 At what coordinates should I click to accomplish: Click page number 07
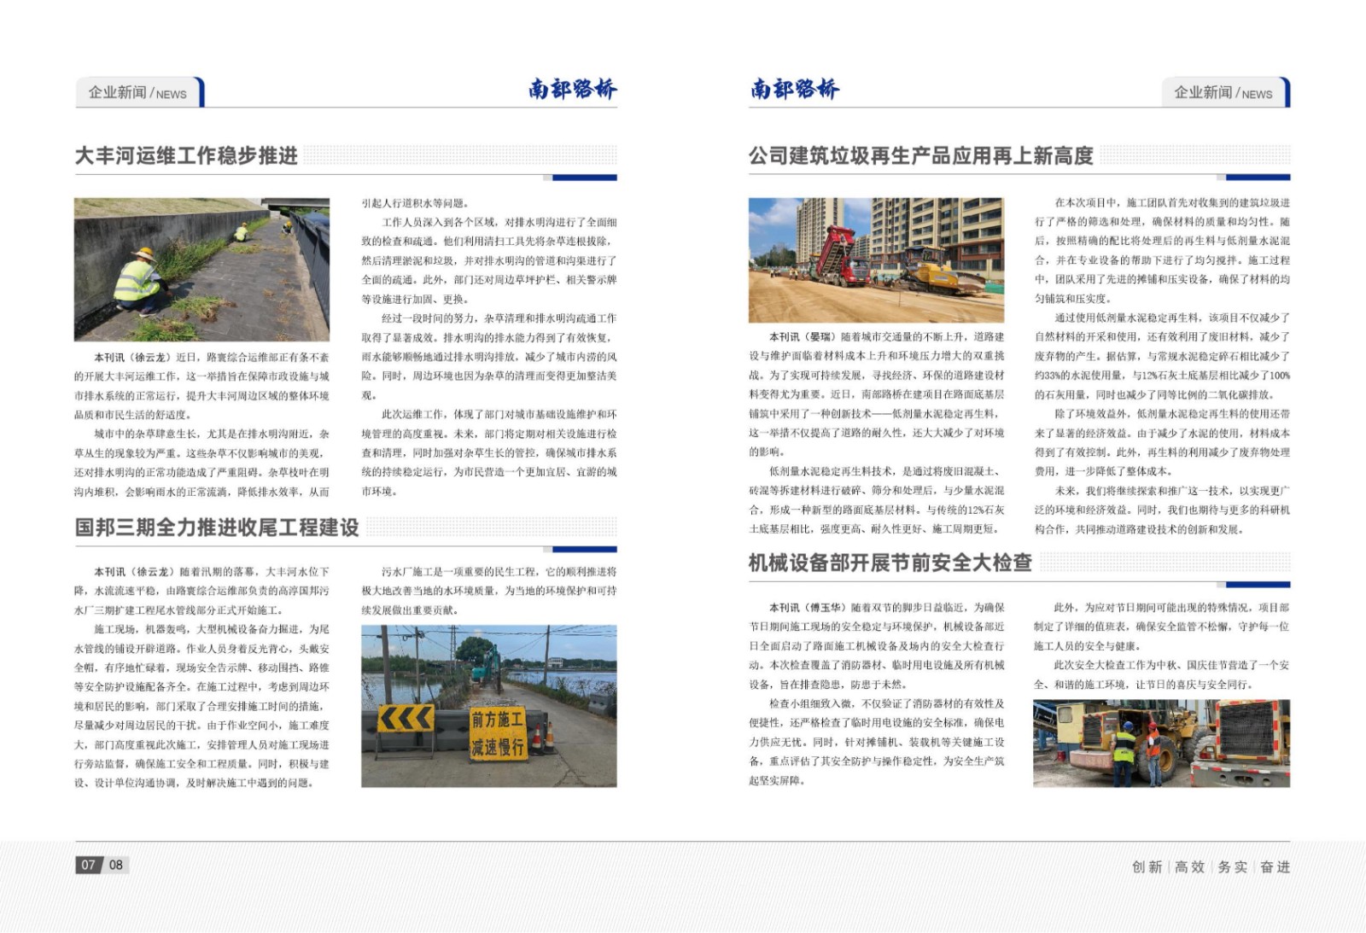click(89, 865)
